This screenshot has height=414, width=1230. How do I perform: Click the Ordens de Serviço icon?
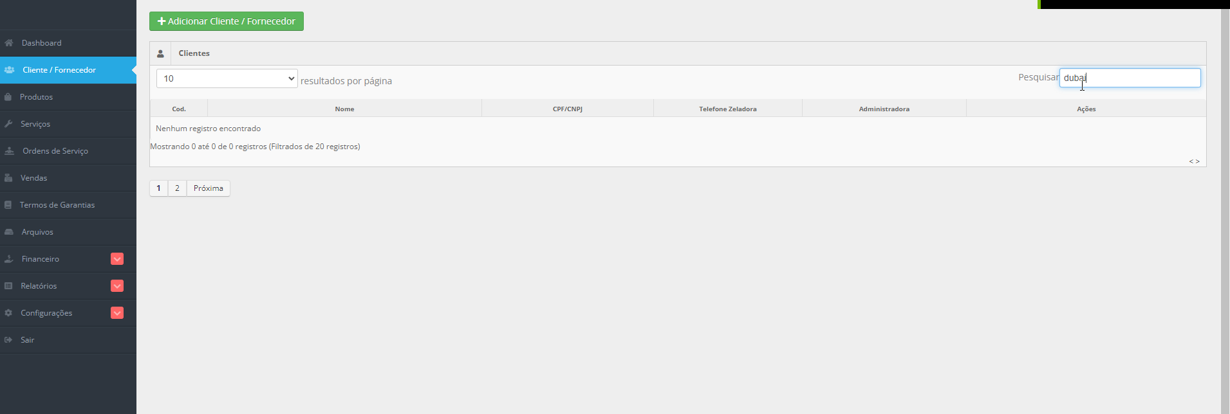click(9, 151)
